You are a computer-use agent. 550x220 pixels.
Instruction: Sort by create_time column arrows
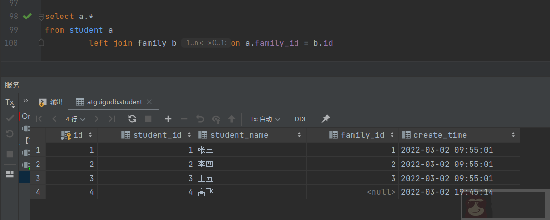pyautogui.click(x=513, y=135)
